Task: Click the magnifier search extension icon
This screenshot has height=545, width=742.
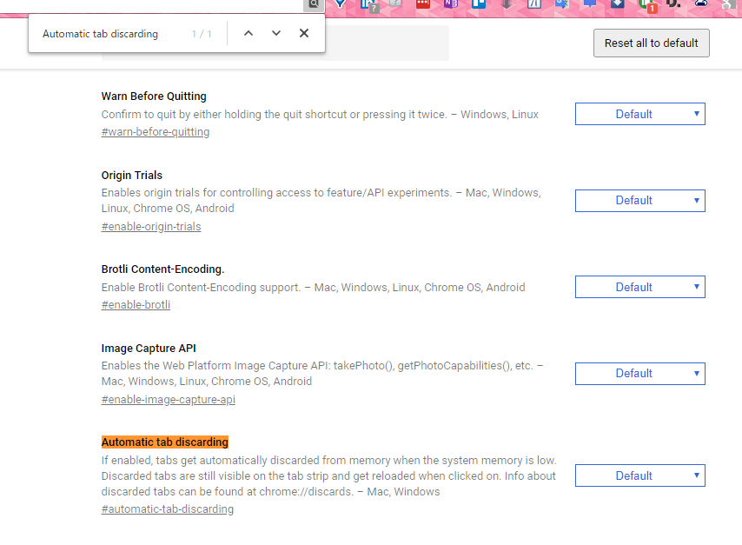Action: [x=313, y=4]
